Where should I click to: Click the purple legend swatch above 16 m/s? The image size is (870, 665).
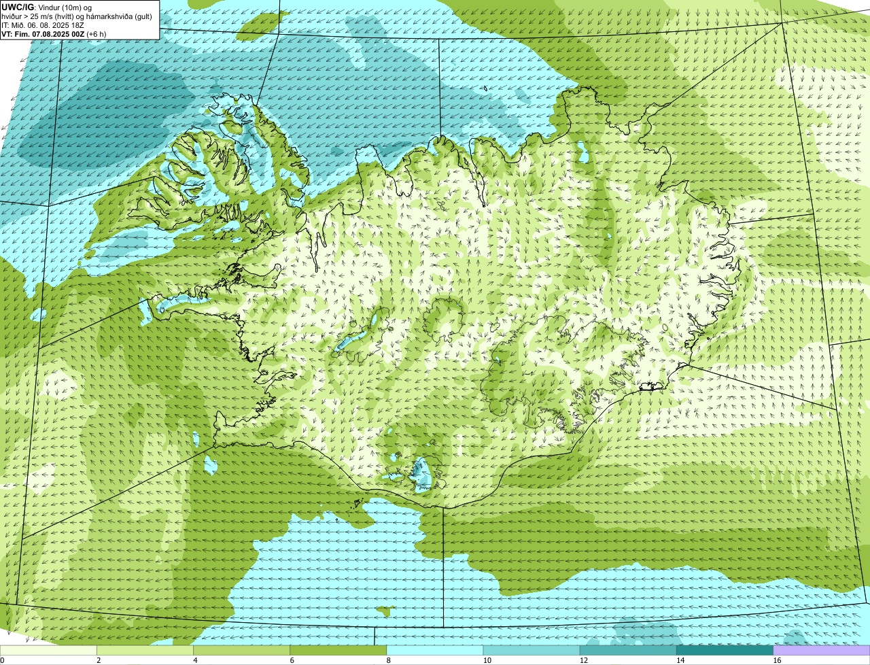822,651
